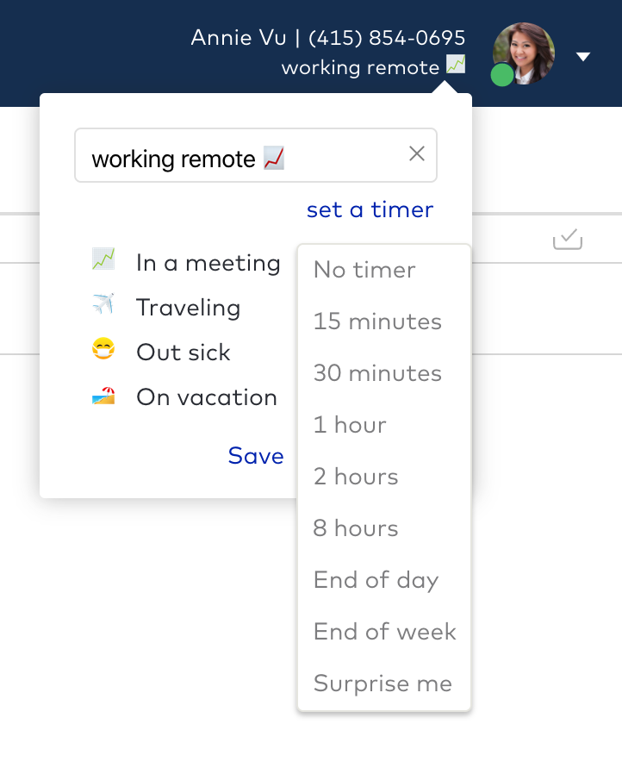Select the 1 hour timer
This screenshot has height=774, width=622.
point(351,425)
